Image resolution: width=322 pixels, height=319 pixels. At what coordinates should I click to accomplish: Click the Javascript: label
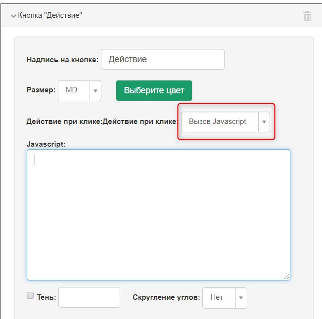pos(46,144)
